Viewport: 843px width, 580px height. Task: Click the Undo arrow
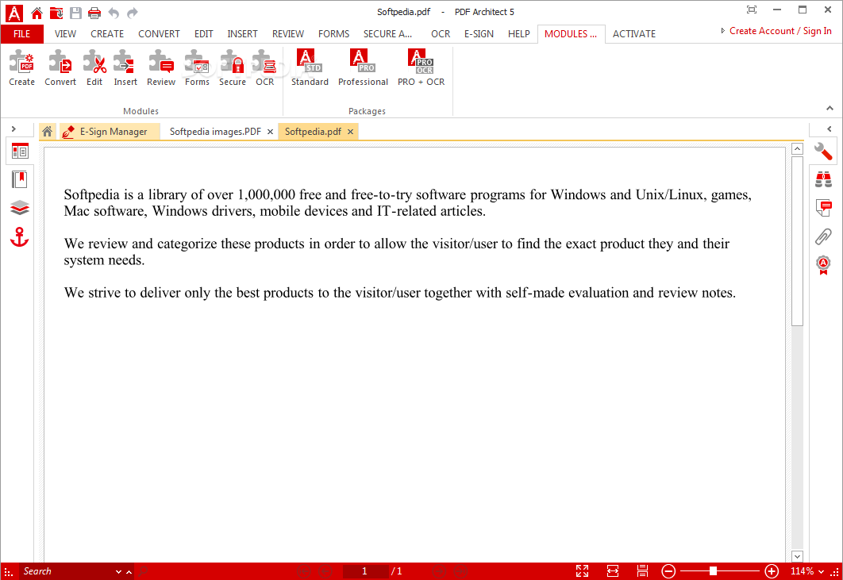point(114,13)
